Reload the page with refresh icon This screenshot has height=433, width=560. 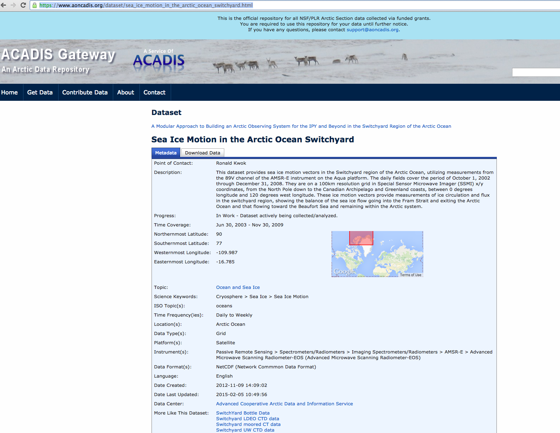23,5
